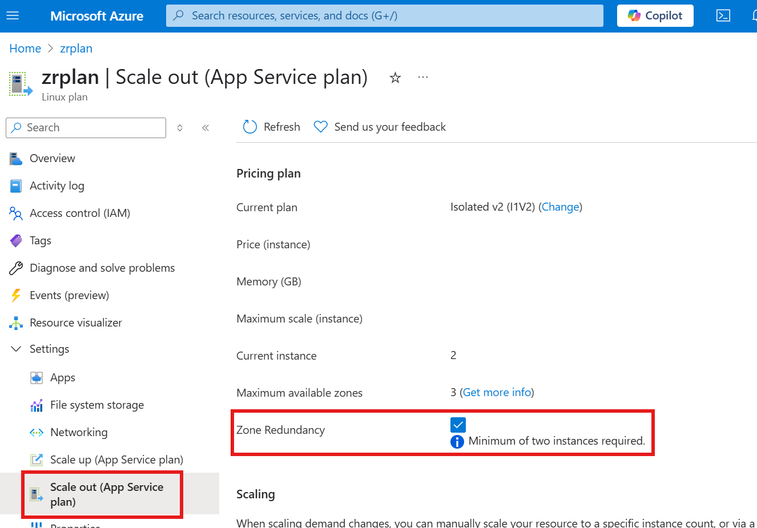Click the Change pricing plan link
This screenshot has width=757, height=528.
[x=560, y=207]
